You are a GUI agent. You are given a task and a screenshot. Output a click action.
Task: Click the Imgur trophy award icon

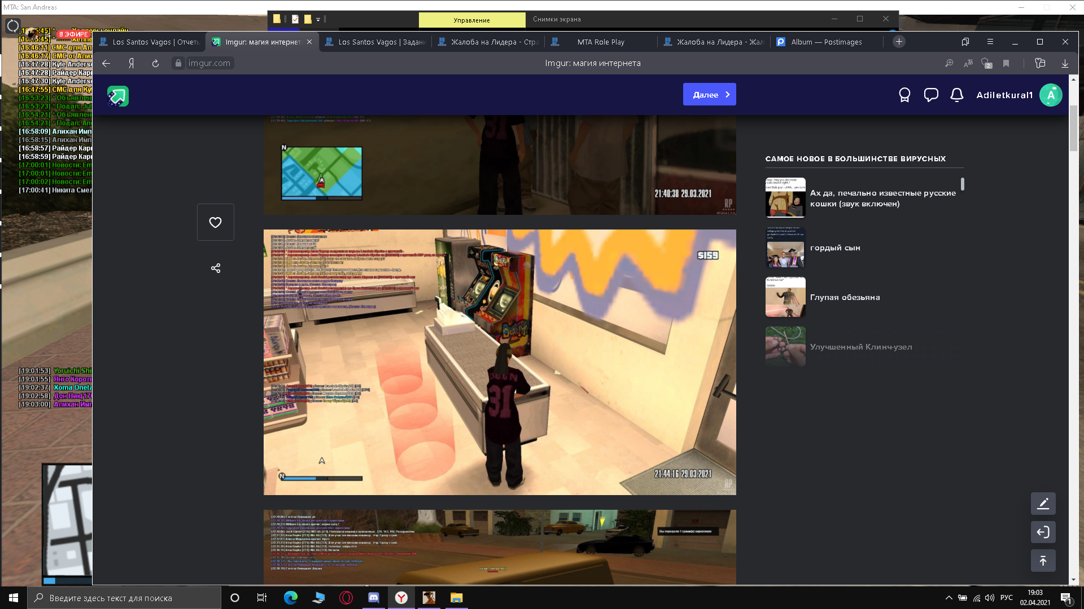coord(904,95)
